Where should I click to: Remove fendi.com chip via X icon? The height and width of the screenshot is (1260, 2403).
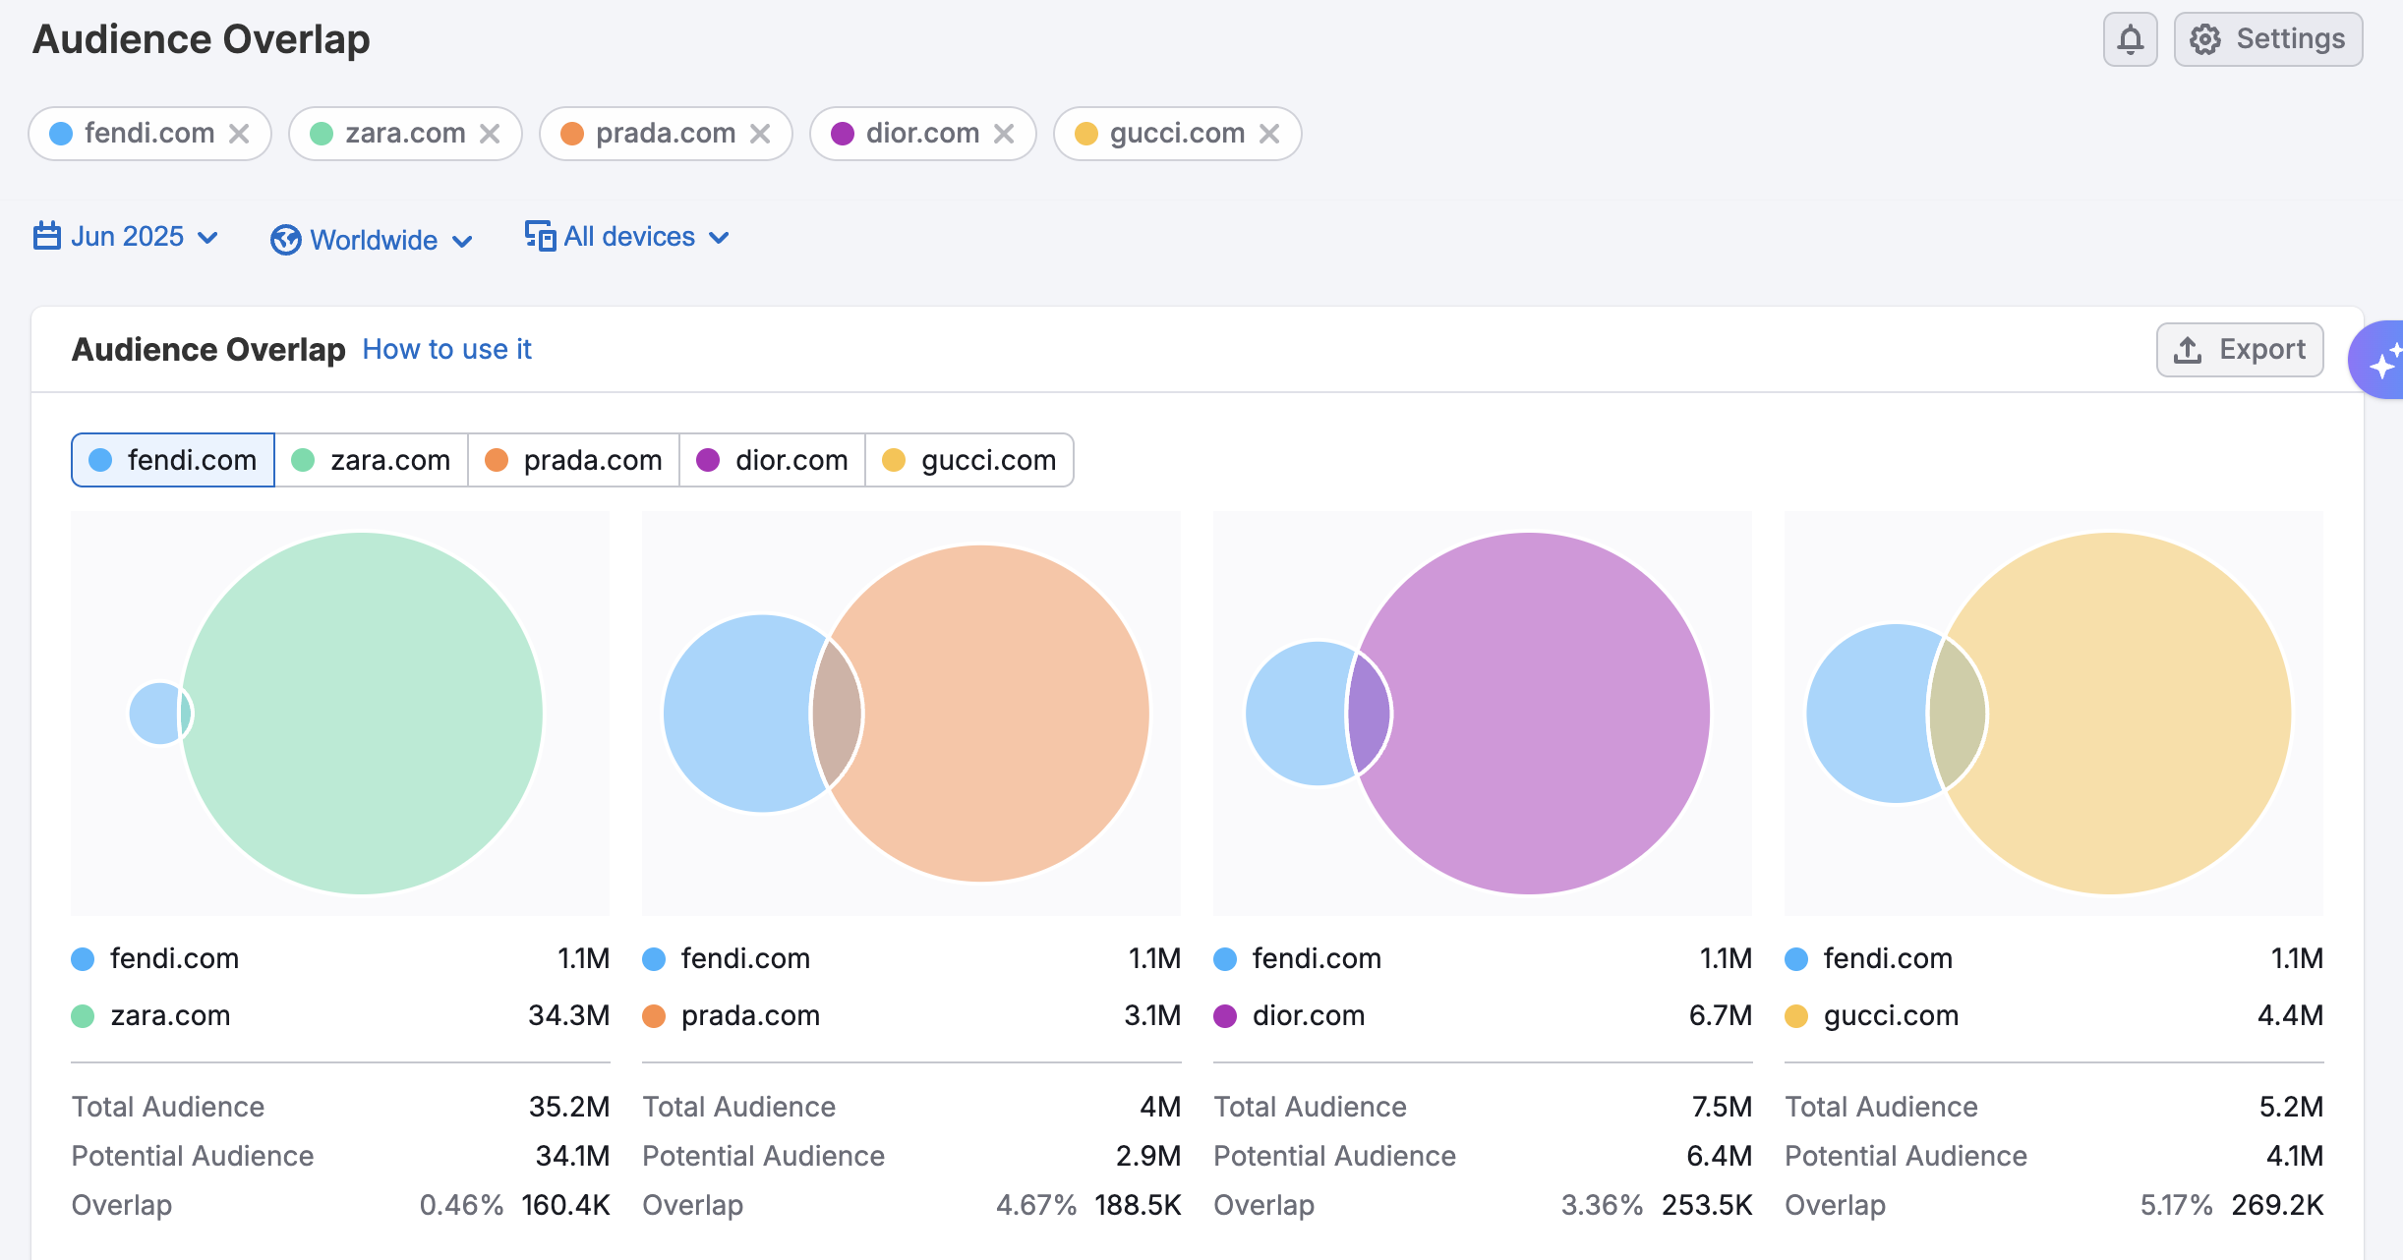tap(239, 134)
